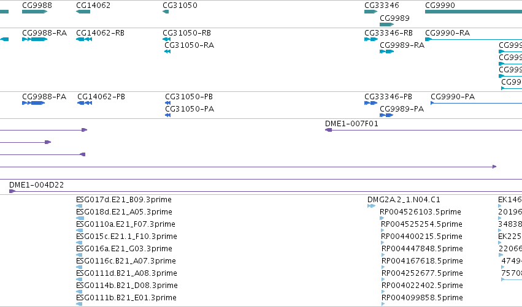Select EST ESG016a.E21_G03.3prime

[x=124, y=249]
